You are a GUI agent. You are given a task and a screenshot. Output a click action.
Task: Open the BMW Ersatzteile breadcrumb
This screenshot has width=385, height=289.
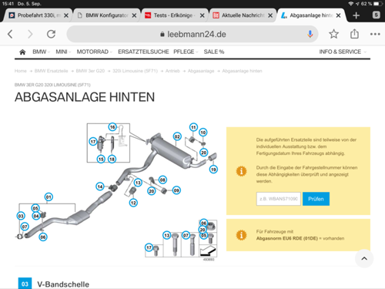51,71
